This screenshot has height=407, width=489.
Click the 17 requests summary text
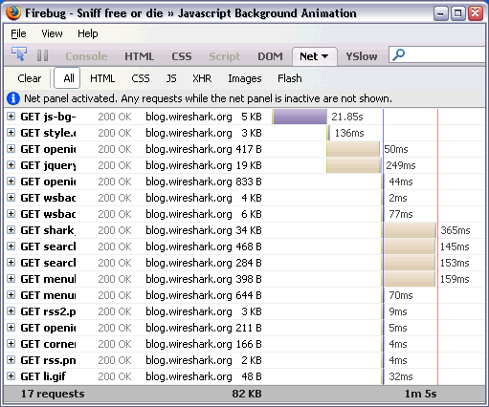(53, 394)
